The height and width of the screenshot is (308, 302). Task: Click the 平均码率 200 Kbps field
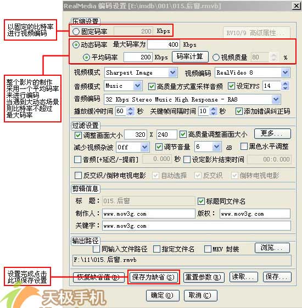pos(138,57)
